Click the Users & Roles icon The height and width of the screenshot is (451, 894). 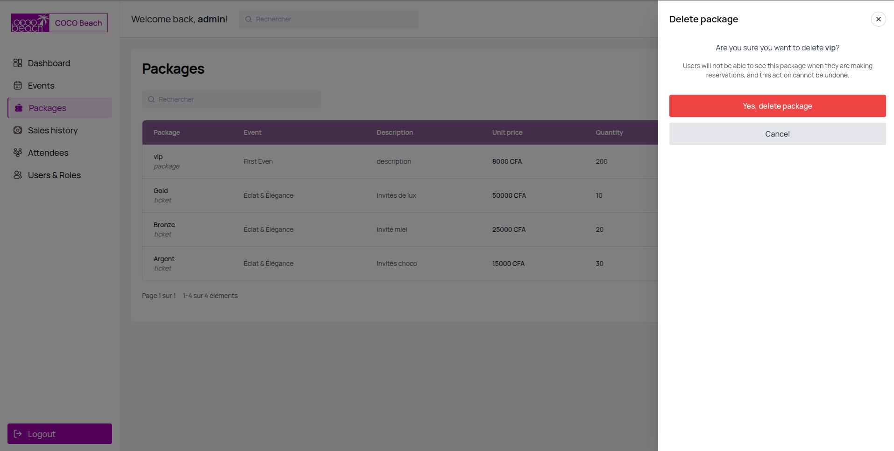[18, 175]
